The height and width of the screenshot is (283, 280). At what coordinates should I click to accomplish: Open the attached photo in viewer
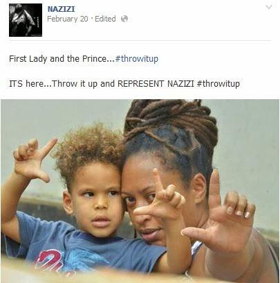coord(140,191)
